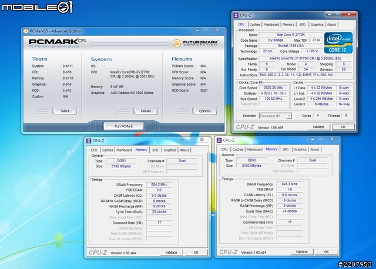Image resolution: width=376 pixels, height=269 pixels.
Task: Click the HDD Score value 8521
Action: 204,90
